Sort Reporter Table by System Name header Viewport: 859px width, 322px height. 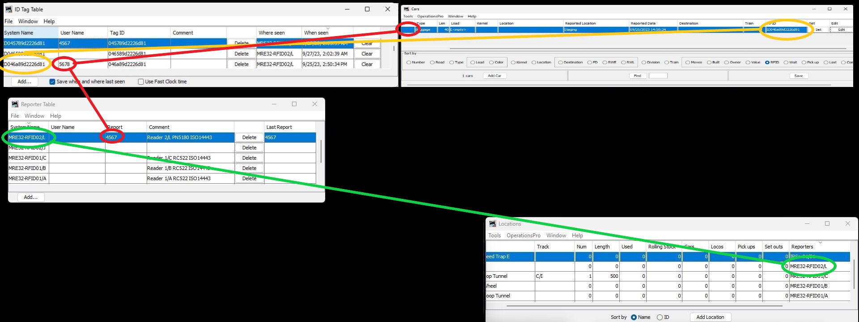(25, 127)
